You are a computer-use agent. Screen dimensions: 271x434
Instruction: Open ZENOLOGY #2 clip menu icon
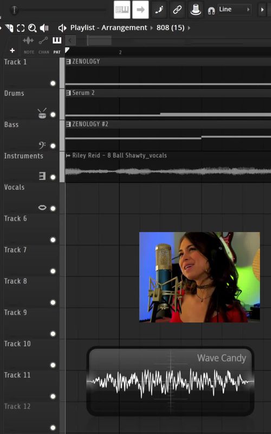[68, 124]
